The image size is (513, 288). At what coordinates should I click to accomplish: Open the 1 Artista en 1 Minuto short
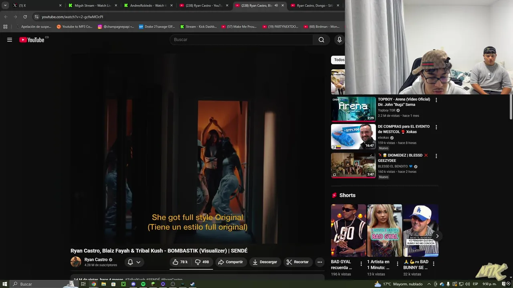[384, 230]
